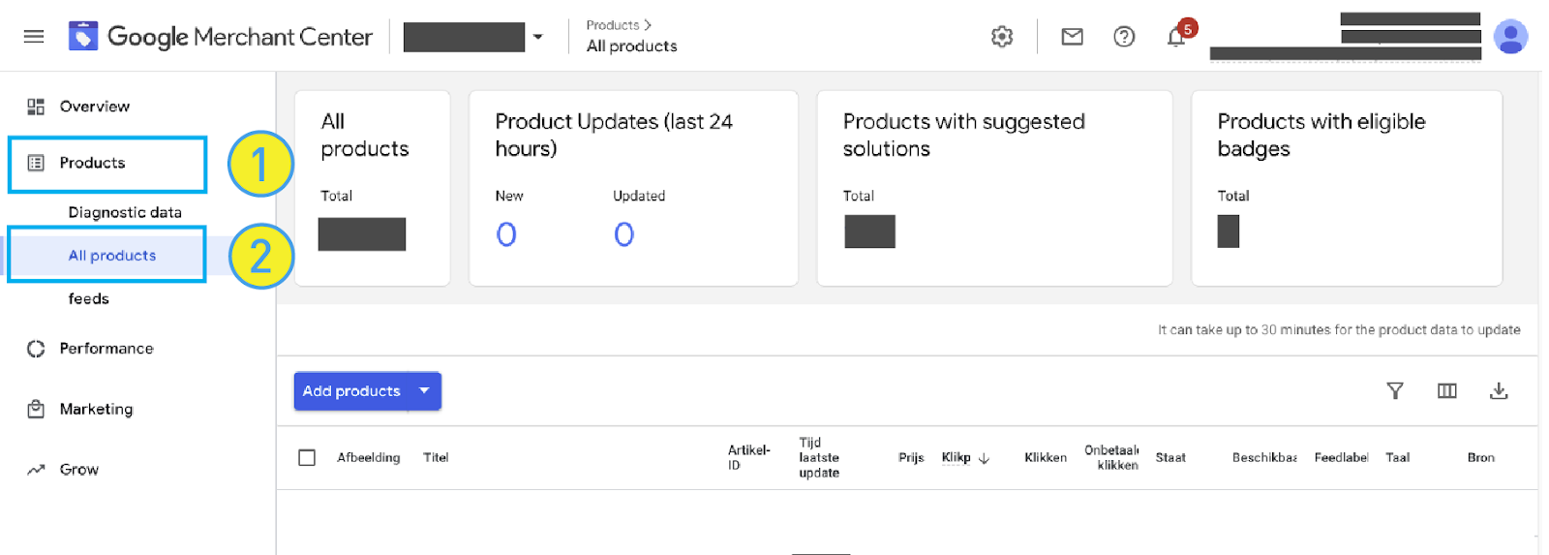Screen dimensions: 1549x555
Task: Open the settings gear icon
Action: pos(1002,37)
